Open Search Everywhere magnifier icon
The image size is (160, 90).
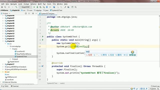75,7
